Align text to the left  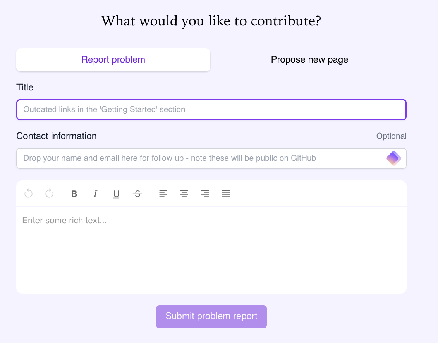click(x=163, y=194)
